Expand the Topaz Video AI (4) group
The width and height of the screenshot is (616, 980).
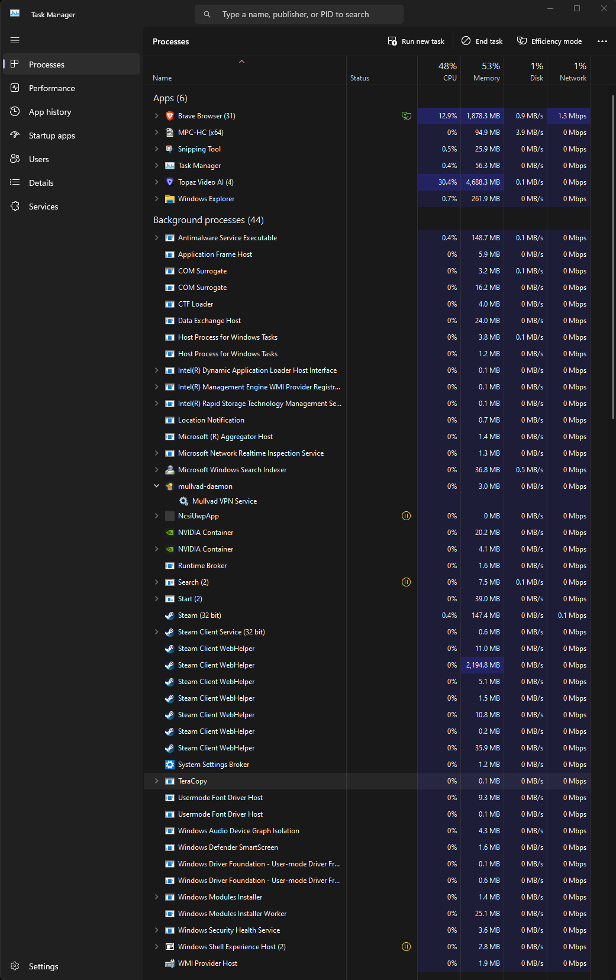[x=156, y=182]
